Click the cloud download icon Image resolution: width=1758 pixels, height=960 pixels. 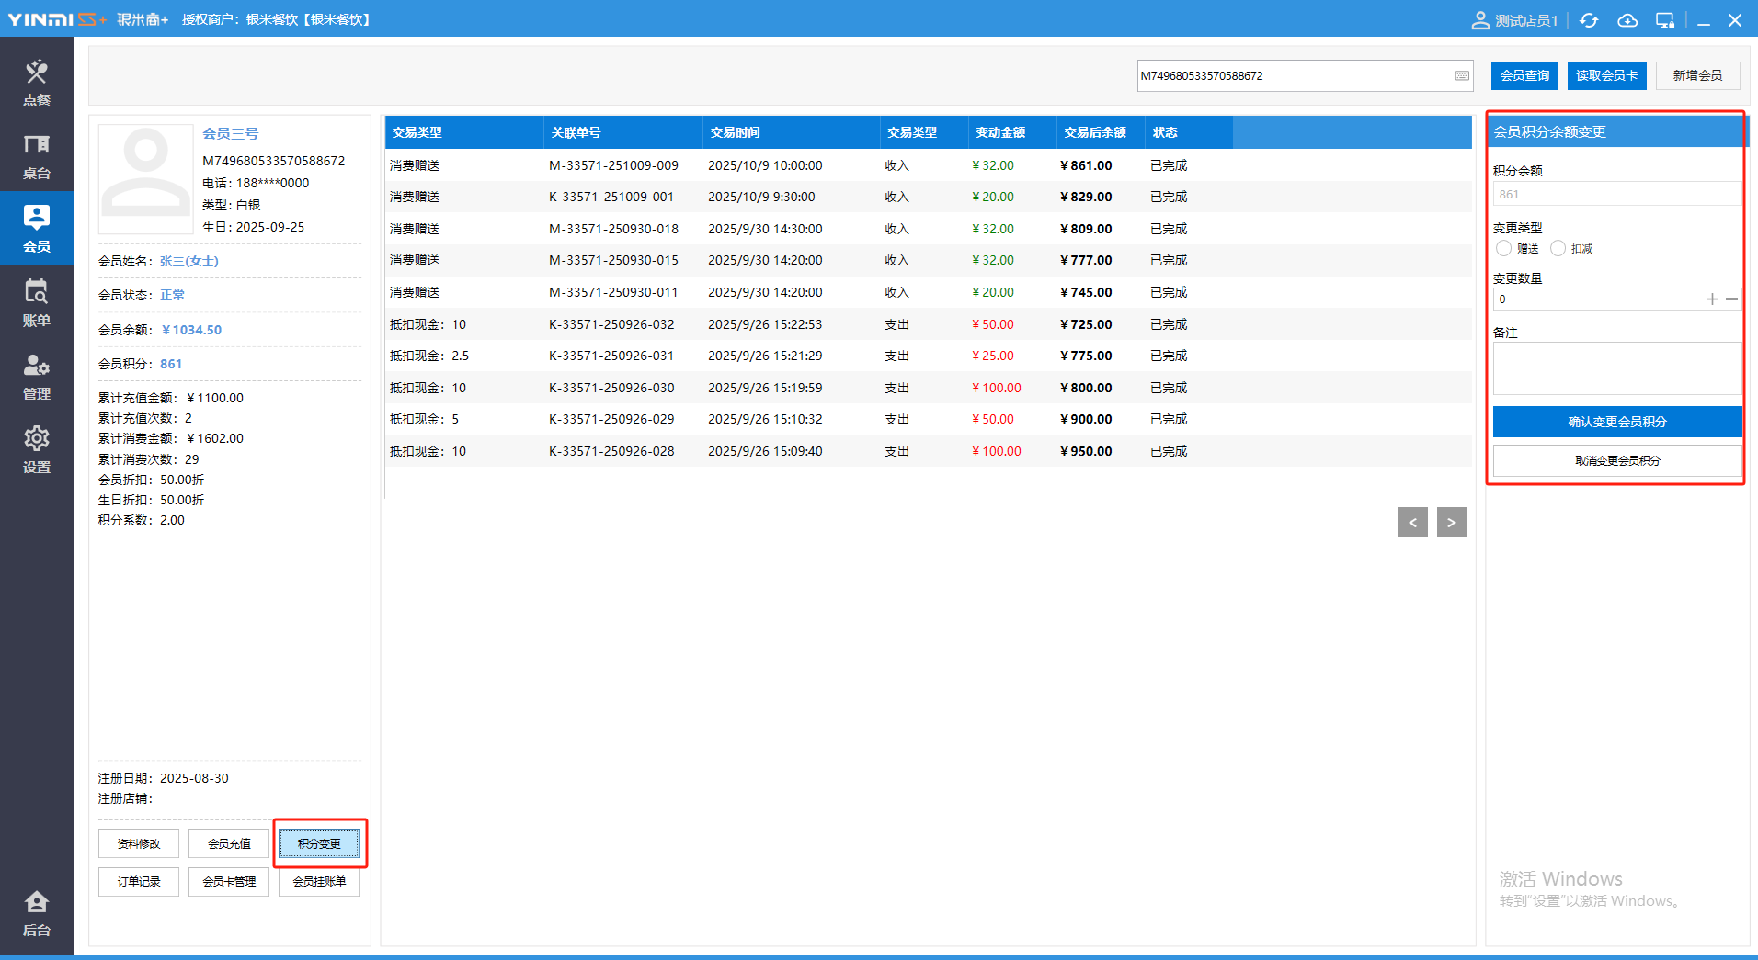[x=1627, y=20]
